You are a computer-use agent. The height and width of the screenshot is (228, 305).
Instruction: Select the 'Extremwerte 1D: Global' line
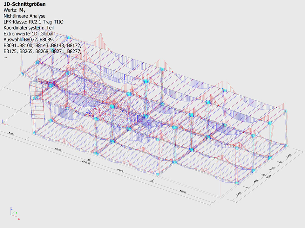28,34
